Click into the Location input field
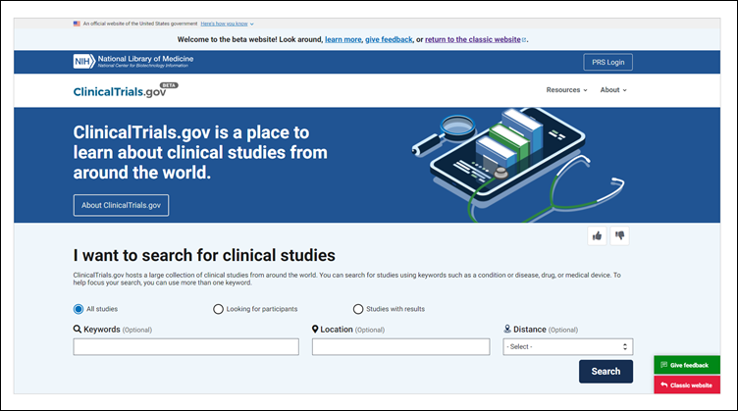 [x=400, y=346]
